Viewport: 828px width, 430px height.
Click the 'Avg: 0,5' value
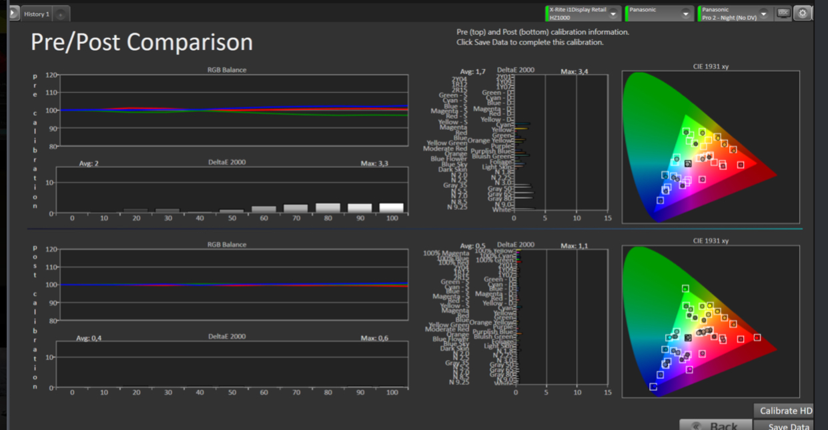[x=472, y=245]
